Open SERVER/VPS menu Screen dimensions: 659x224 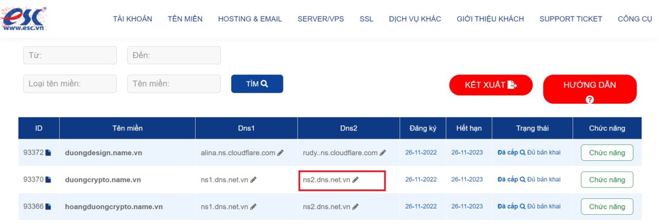pyautogui.click(x=321, y=19)
